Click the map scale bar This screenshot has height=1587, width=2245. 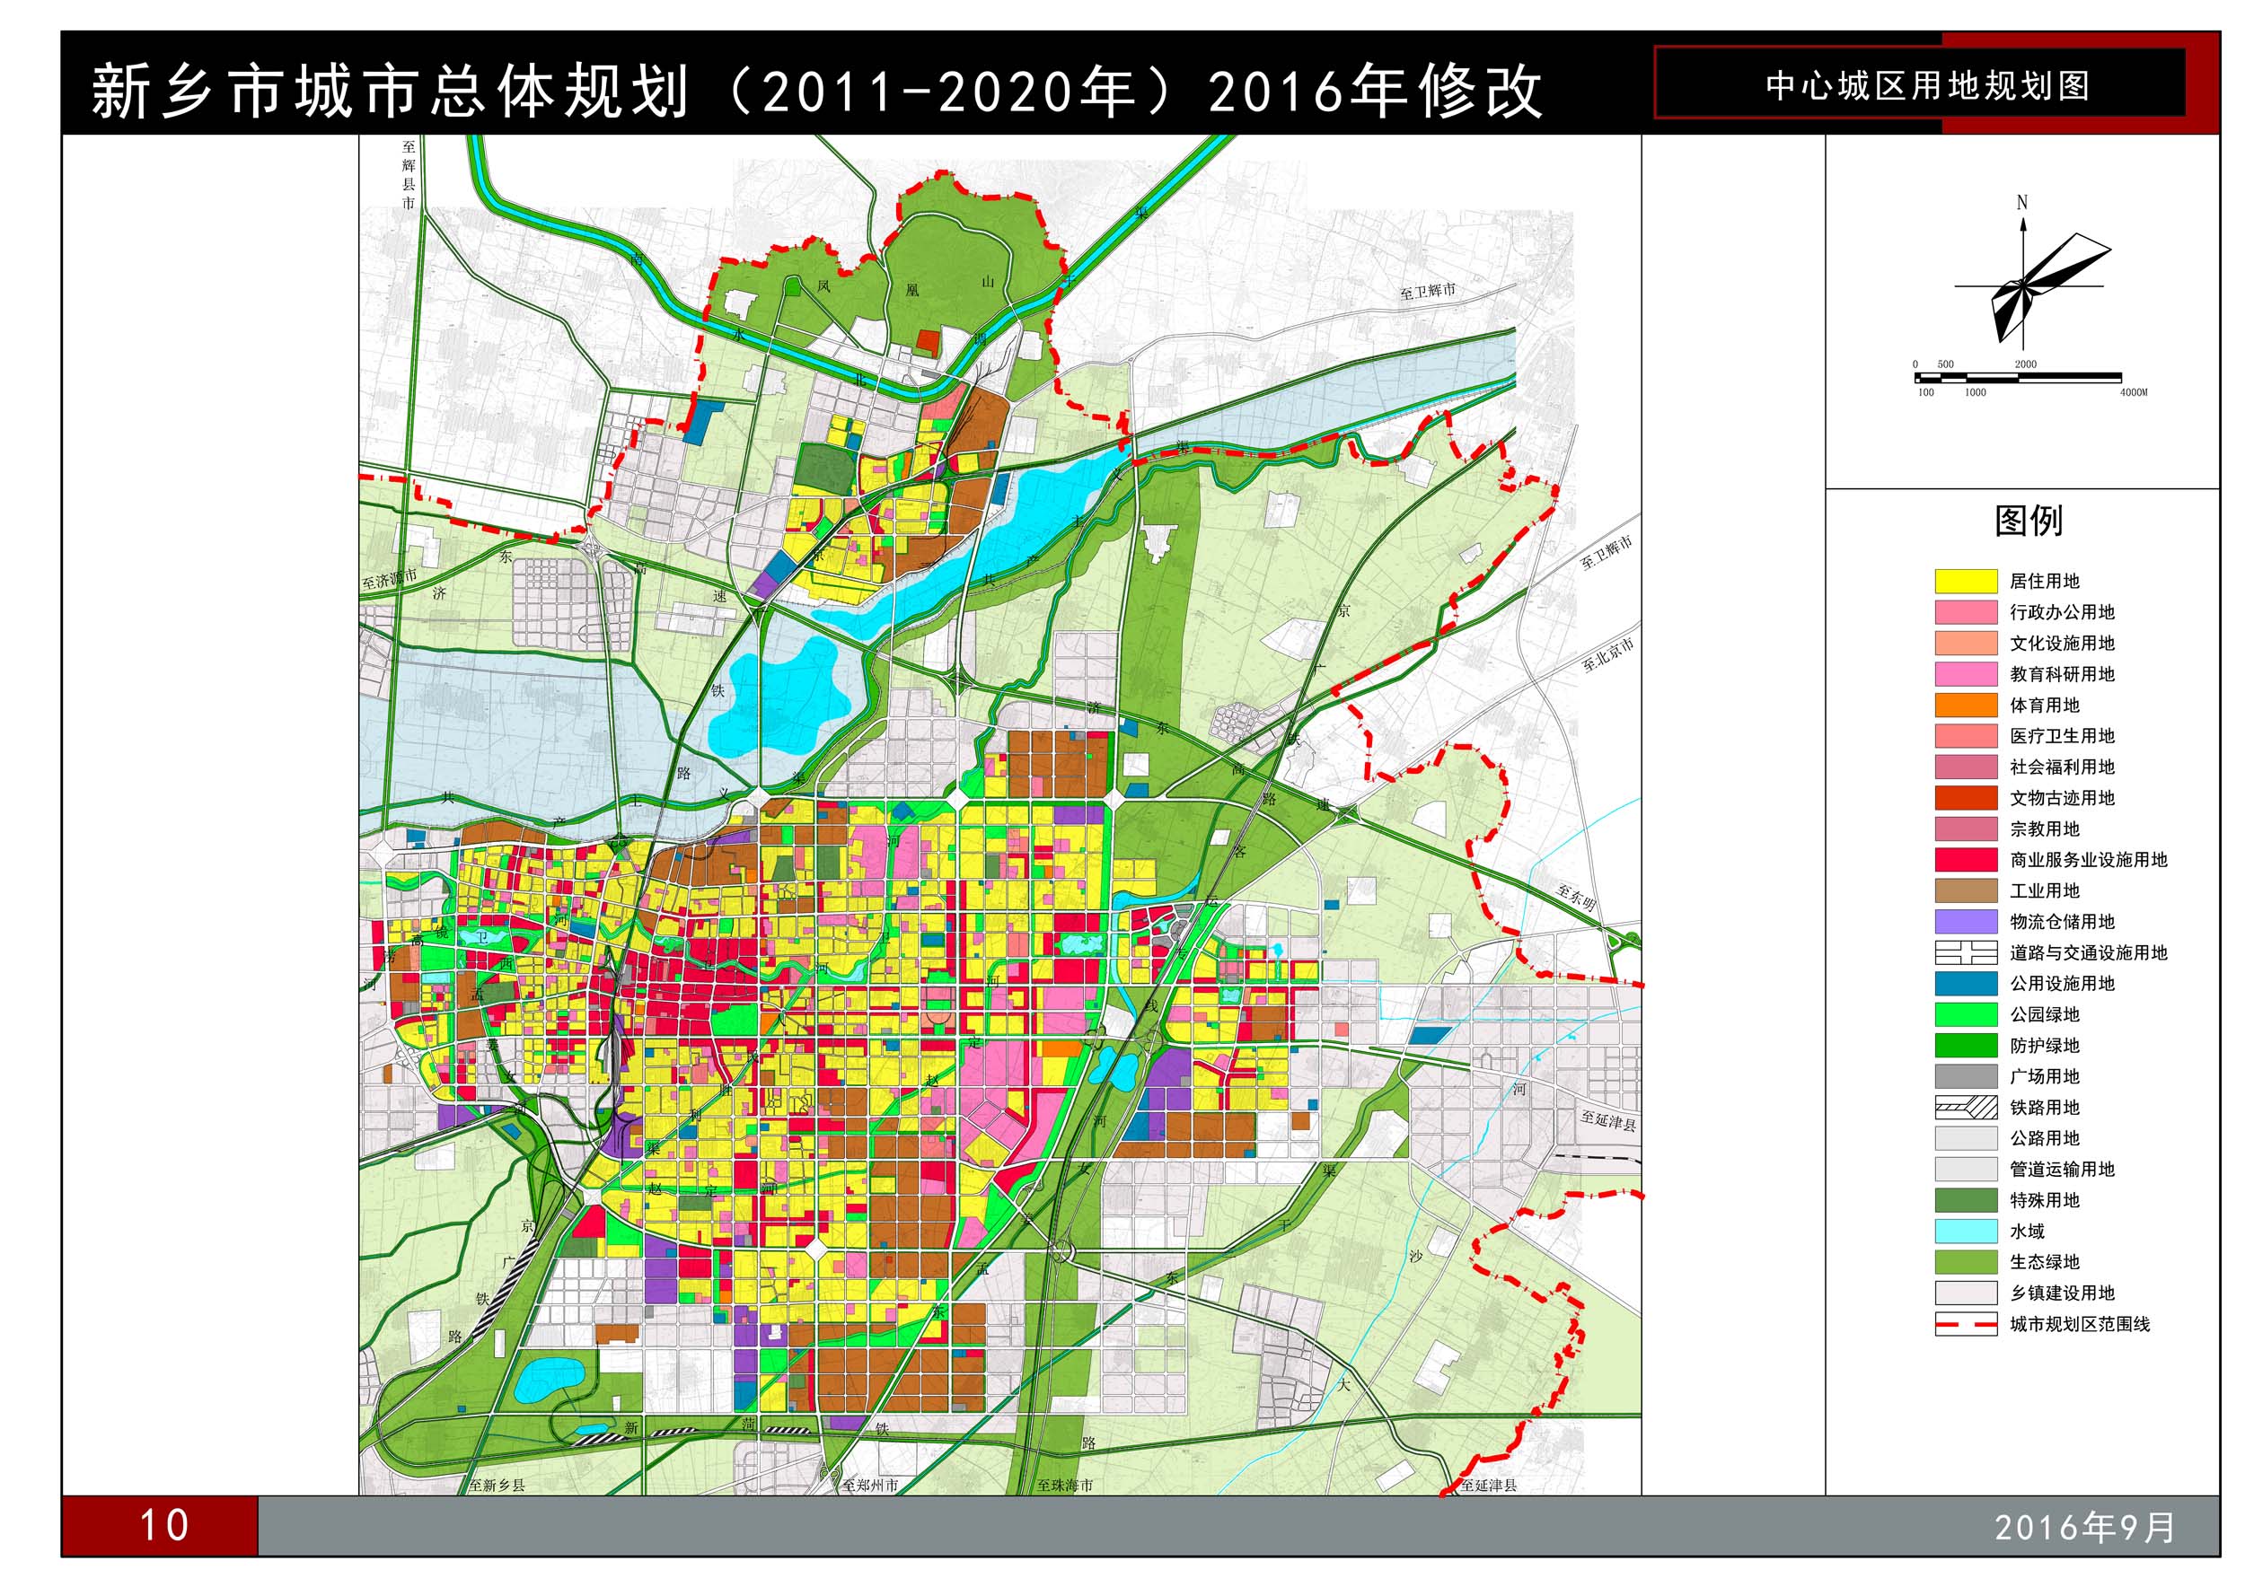(x=2017, y=377)
